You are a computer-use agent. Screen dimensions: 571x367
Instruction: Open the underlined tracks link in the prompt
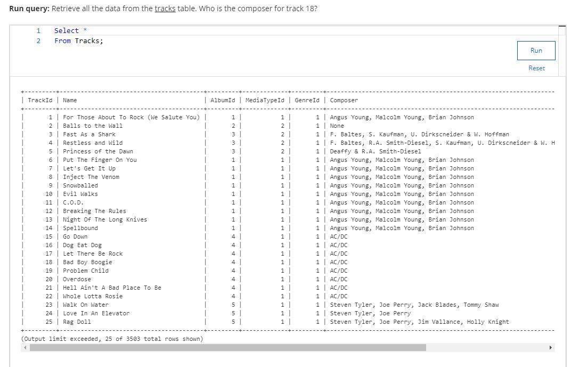pyautogui.click(x=165, y=9)
